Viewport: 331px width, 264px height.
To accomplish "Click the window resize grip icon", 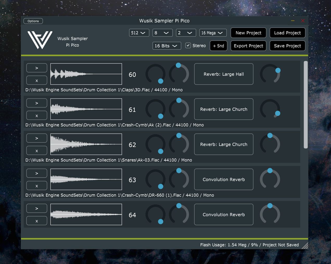I will [305, 246].
